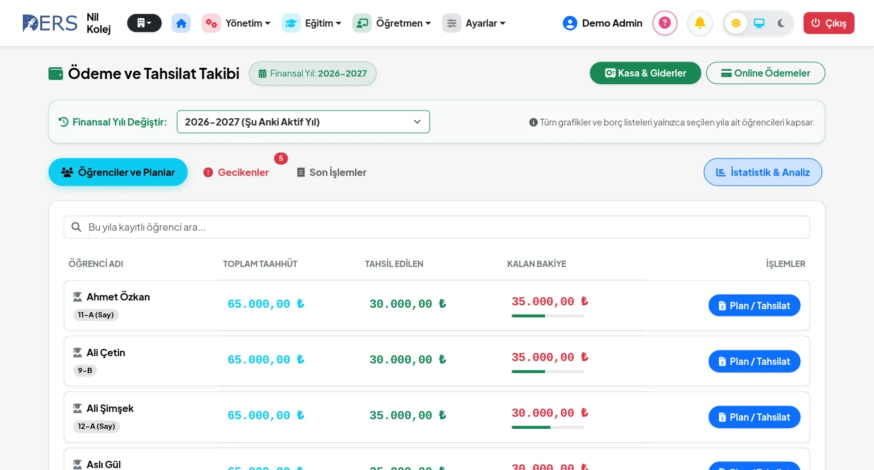Screen dimensions: 874x470
Task: Click the student icon beside Ahmet Özkan
Action: [x=78, y=297]
